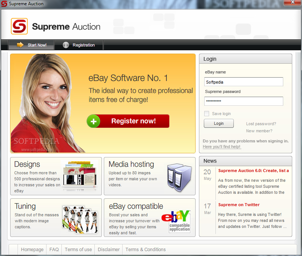This screenshot has width=302, height=256.
Task: Click the Media hosting server icon
Action: (179, 177)
